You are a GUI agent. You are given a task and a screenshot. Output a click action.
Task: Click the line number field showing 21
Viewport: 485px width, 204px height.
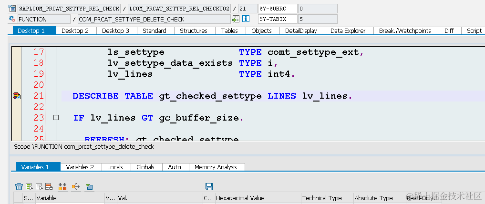(248, 9)
